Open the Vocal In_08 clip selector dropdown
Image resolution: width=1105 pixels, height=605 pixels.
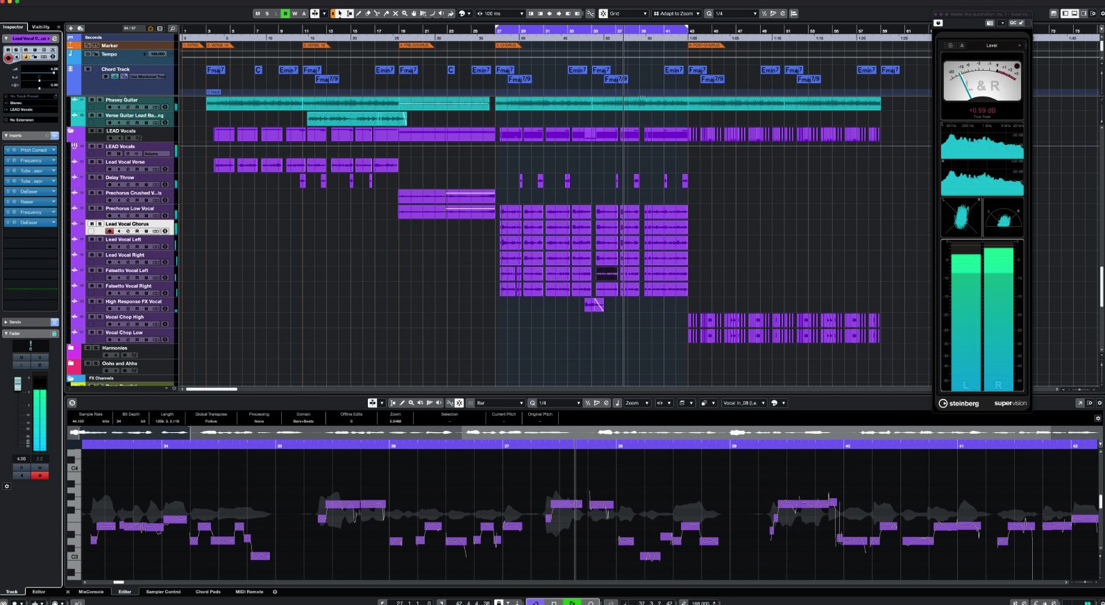744,403
